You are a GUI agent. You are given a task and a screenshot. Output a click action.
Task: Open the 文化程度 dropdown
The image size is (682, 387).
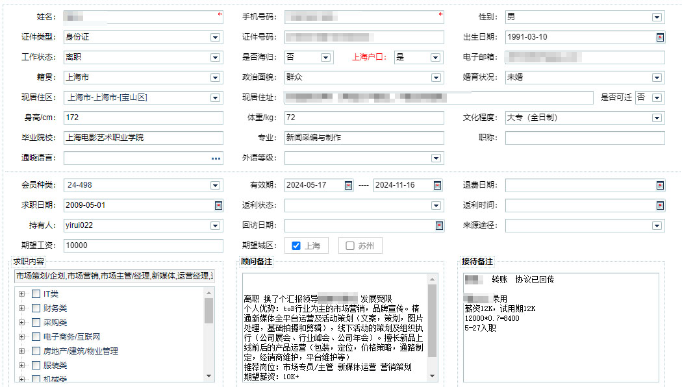(x=657, y=118)
